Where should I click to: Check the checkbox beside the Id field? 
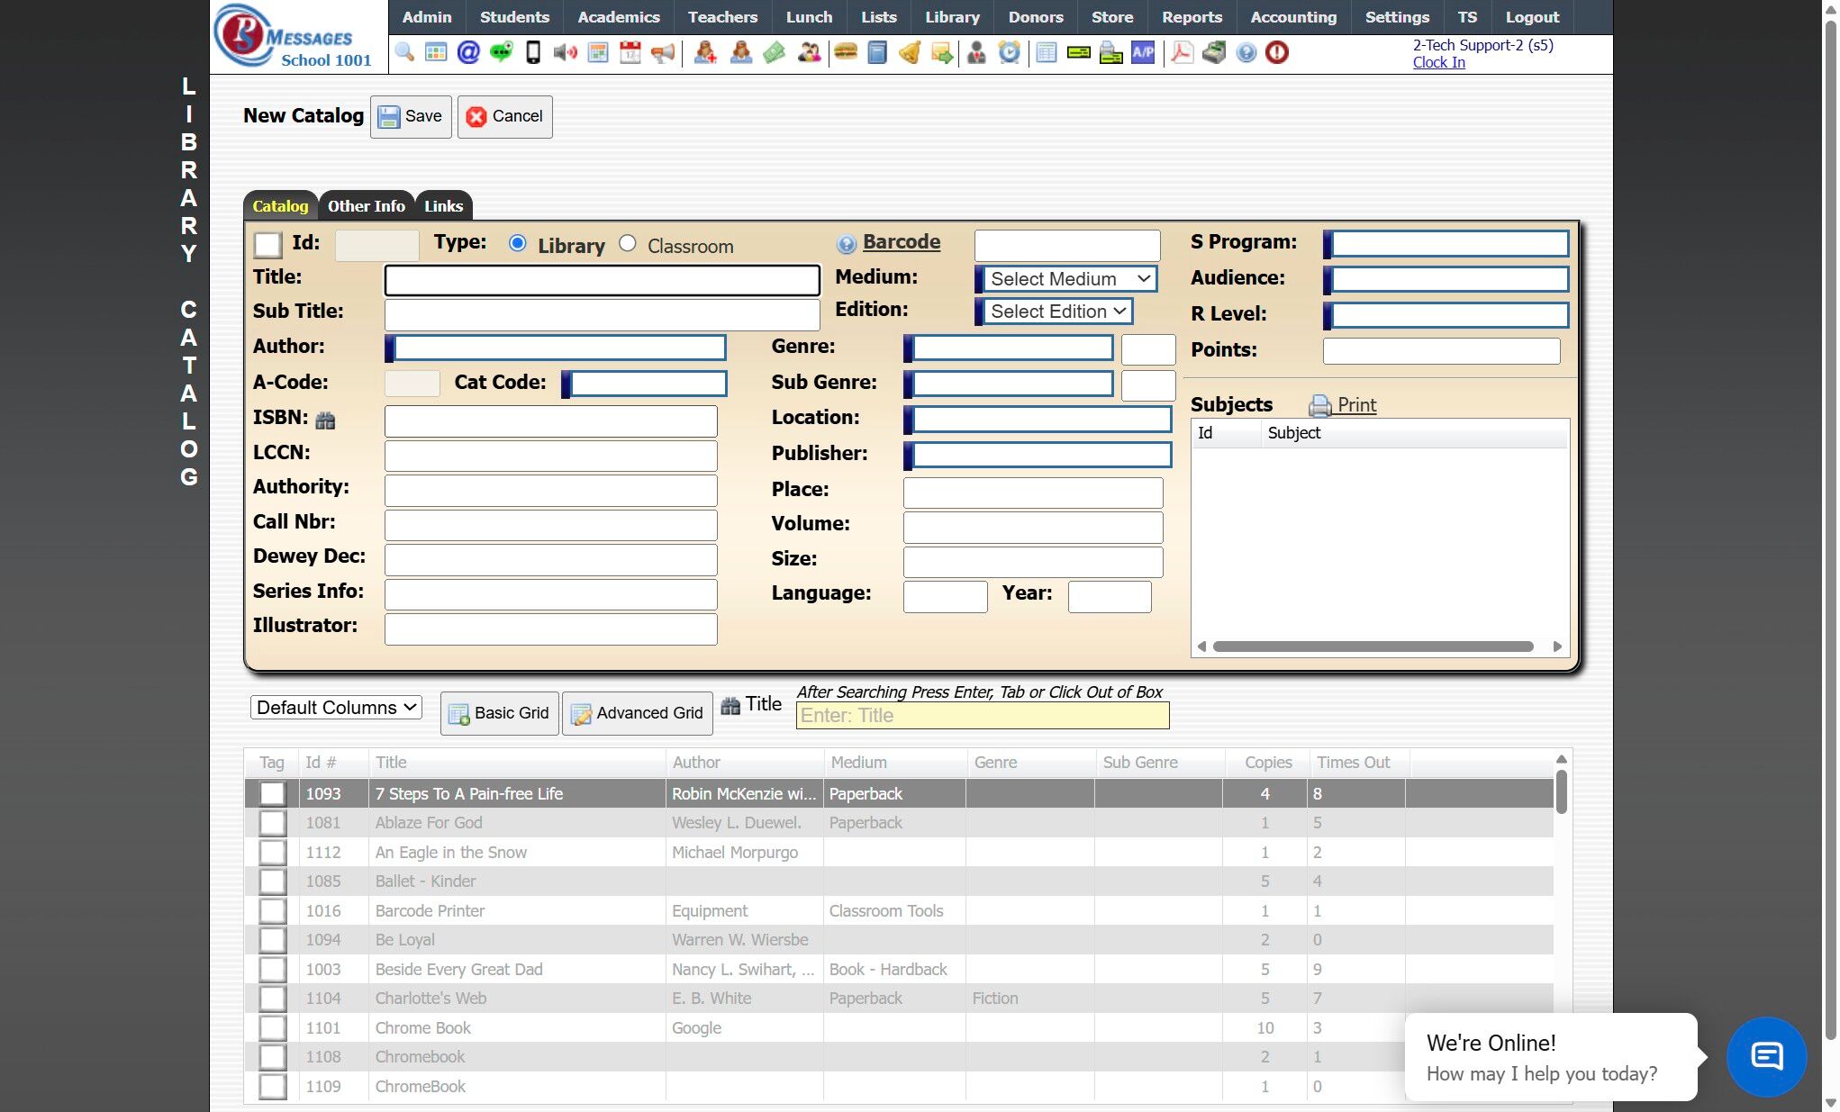(267, 245)
